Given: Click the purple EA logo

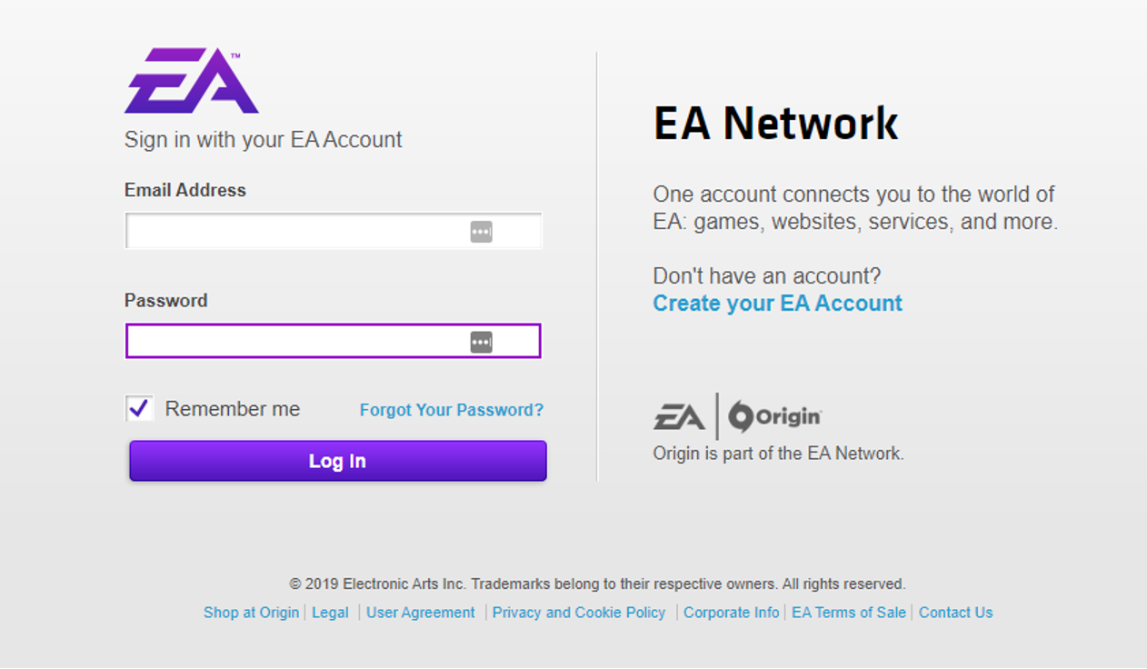Looking at the screenshot, I should 192,82.
